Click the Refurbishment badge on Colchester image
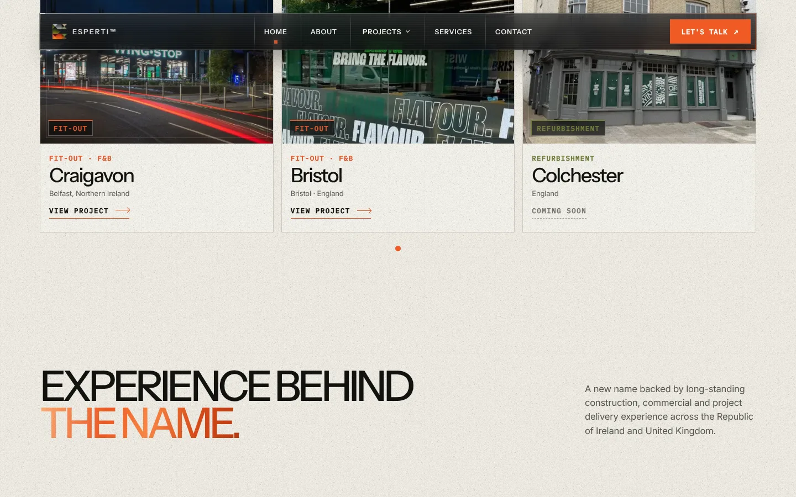Image resolution: width=796 pixels, height=497 pixels. (x=568, y=128)
